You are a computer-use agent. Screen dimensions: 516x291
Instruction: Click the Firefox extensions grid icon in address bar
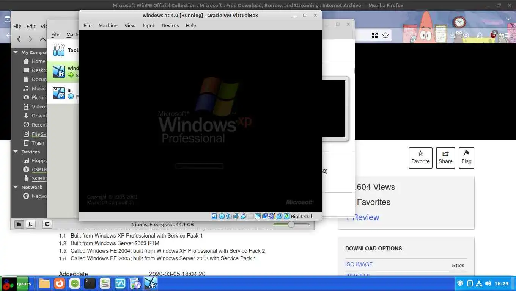[x=375, y=35]
